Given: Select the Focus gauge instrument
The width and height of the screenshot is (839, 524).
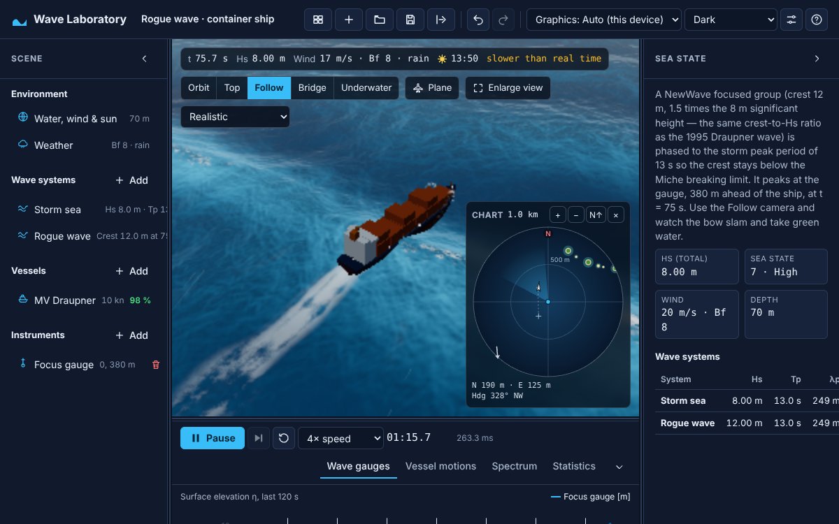Looking at the screenshot, I should [x=77, y=365].
